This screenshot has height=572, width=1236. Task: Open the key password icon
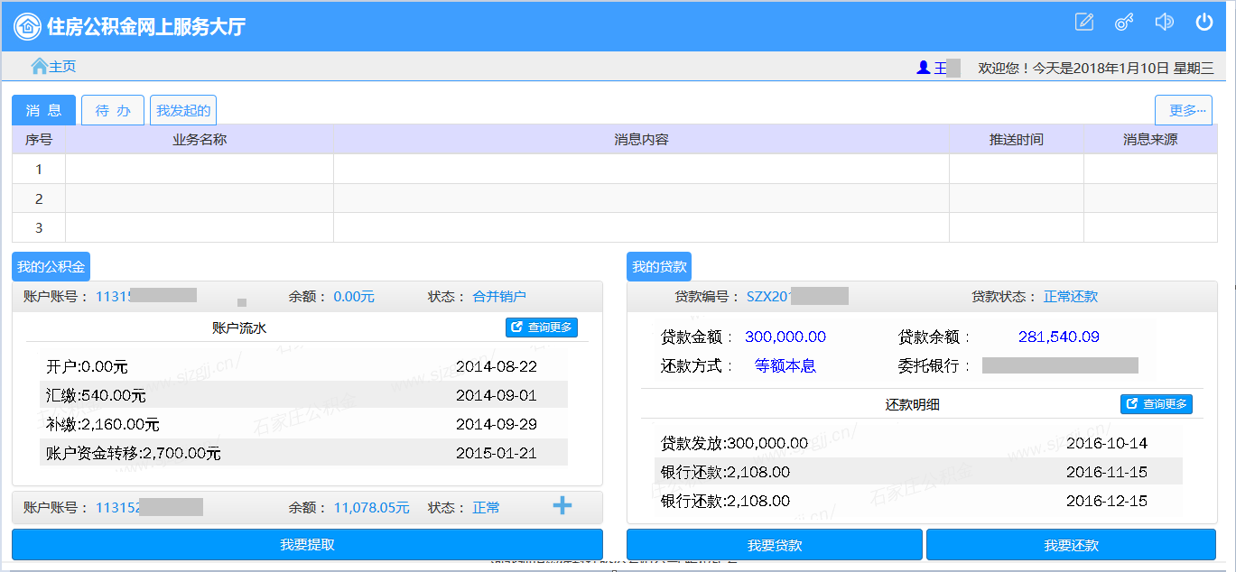click(x=1124, y=23)
